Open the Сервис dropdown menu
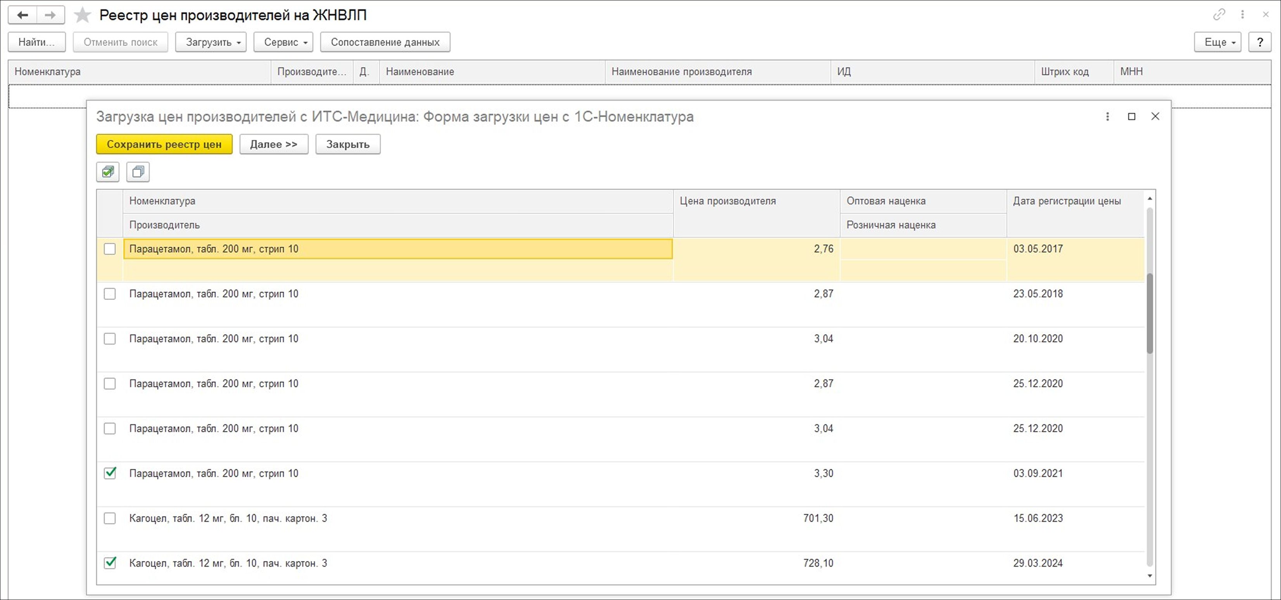This screenshot has width=1281, height=600. tap(283, 42)
